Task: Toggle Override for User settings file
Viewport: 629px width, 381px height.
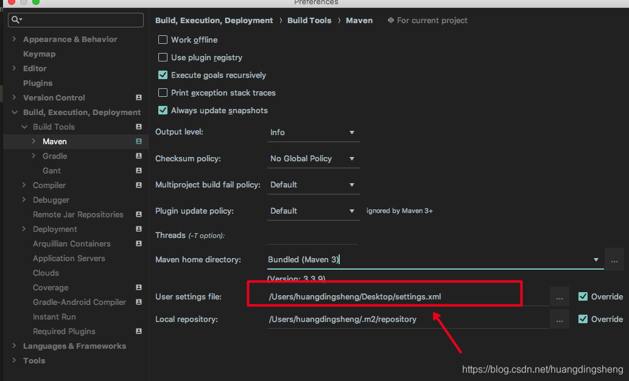Action: [x=583, y=296]
